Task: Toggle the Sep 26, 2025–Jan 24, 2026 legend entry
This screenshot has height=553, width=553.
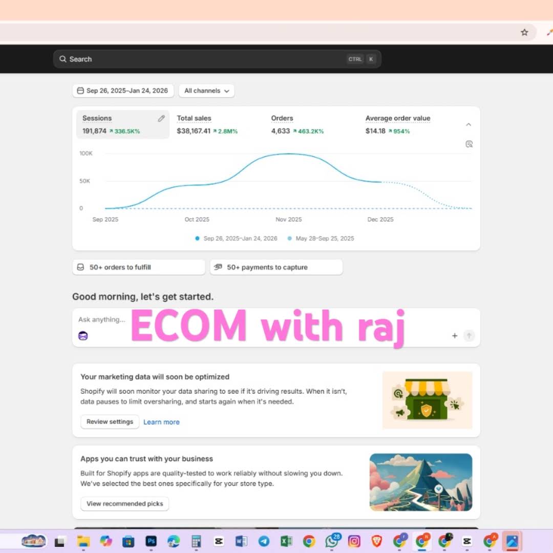Action: coord(236,239)
